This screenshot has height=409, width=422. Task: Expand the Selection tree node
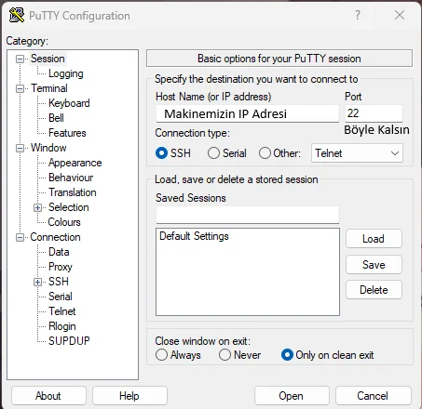point(37,207)
